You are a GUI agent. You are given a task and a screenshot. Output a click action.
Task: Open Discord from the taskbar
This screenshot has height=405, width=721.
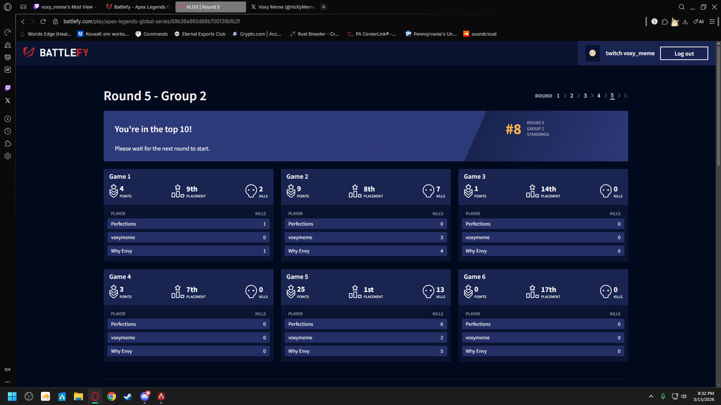[144, 397]
